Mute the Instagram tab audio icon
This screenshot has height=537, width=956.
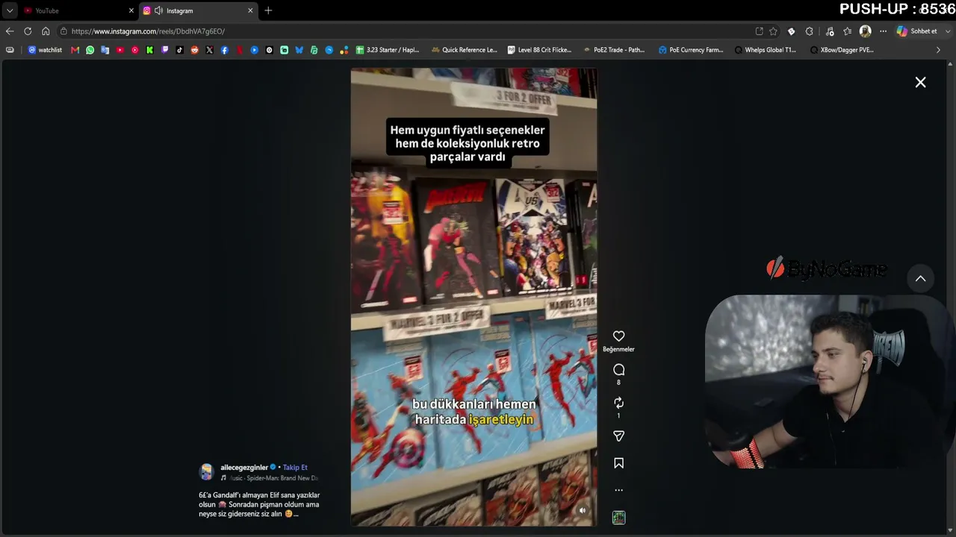pyautogui.click(x=158, y=10)
